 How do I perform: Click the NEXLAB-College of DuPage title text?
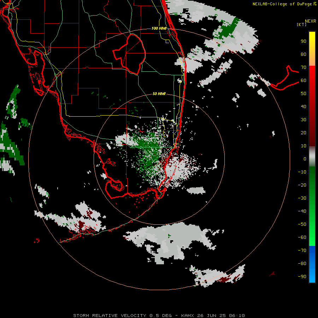(282, 4)
